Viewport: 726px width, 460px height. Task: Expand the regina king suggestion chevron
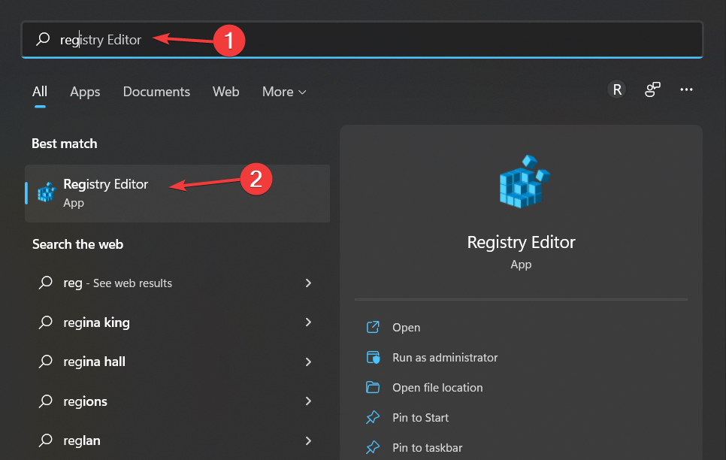(308, 322)
